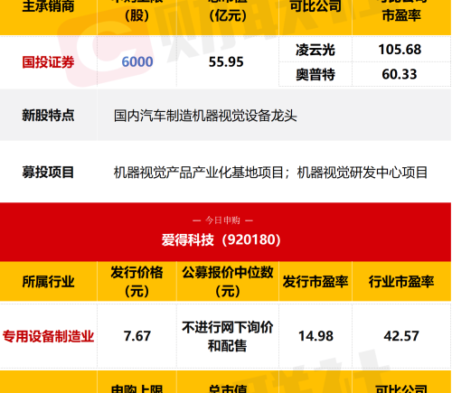Click the 主承销商 header in top table
452x393 pixels.
(48, 6)
